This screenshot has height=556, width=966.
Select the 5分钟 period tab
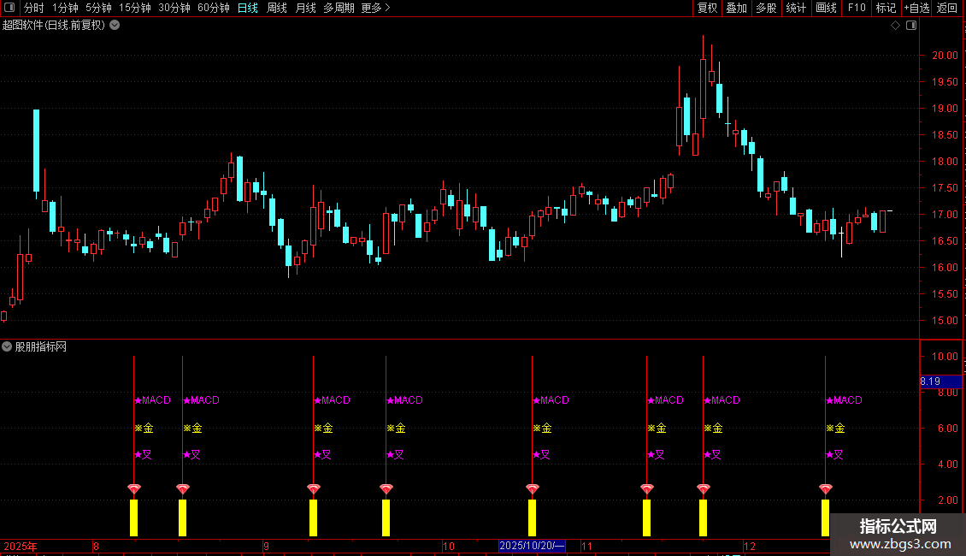pos(98,8)
